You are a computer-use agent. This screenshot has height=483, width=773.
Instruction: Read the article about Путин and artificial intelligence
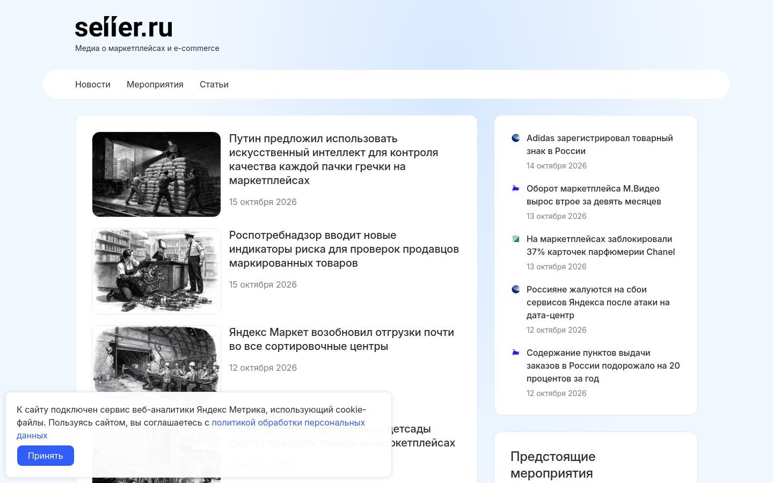333,159
